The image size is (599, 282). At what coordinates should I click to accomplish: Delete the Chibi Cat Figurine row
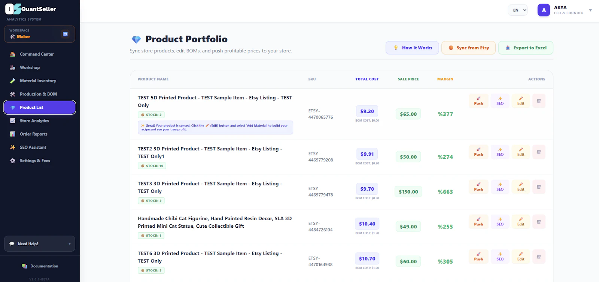click(539, 222)
